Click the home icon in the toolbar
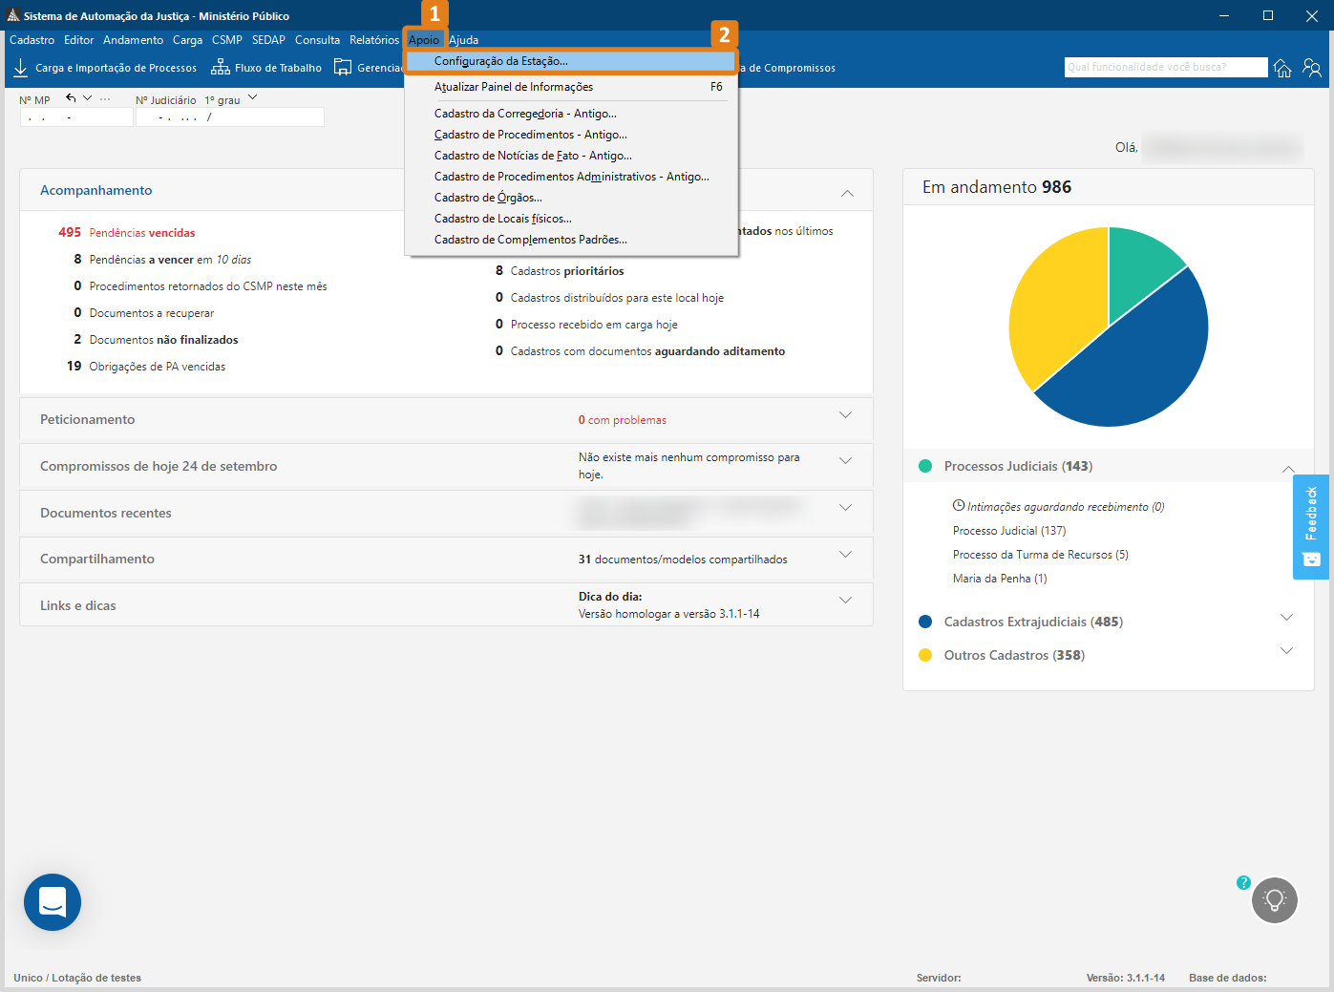 (x=1282, y=68)
